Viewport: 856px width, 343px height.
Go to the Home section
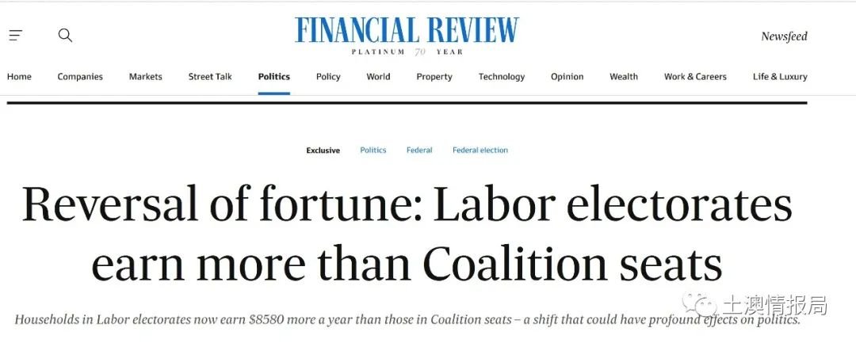pyautogui.click(x=19, y=77)
